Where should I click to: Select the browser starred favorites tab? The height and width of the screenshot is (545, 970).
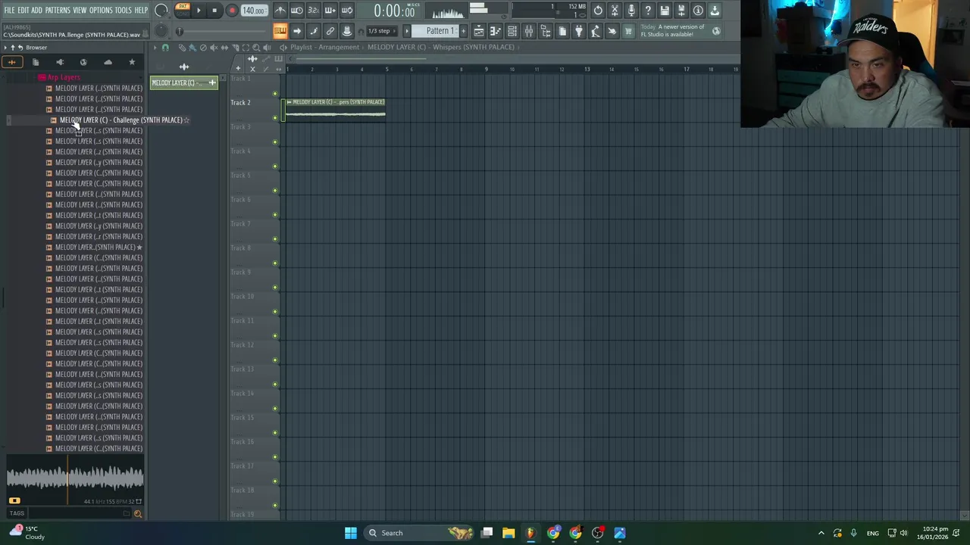(132, 62)
